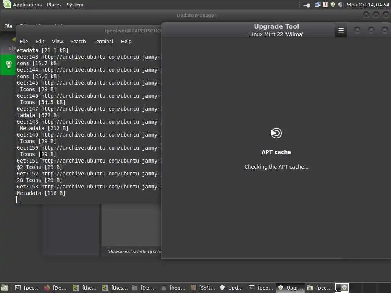Open the terminal Terminal menu
Viewport: 391px width, 293px height.
tap(103, 41)
